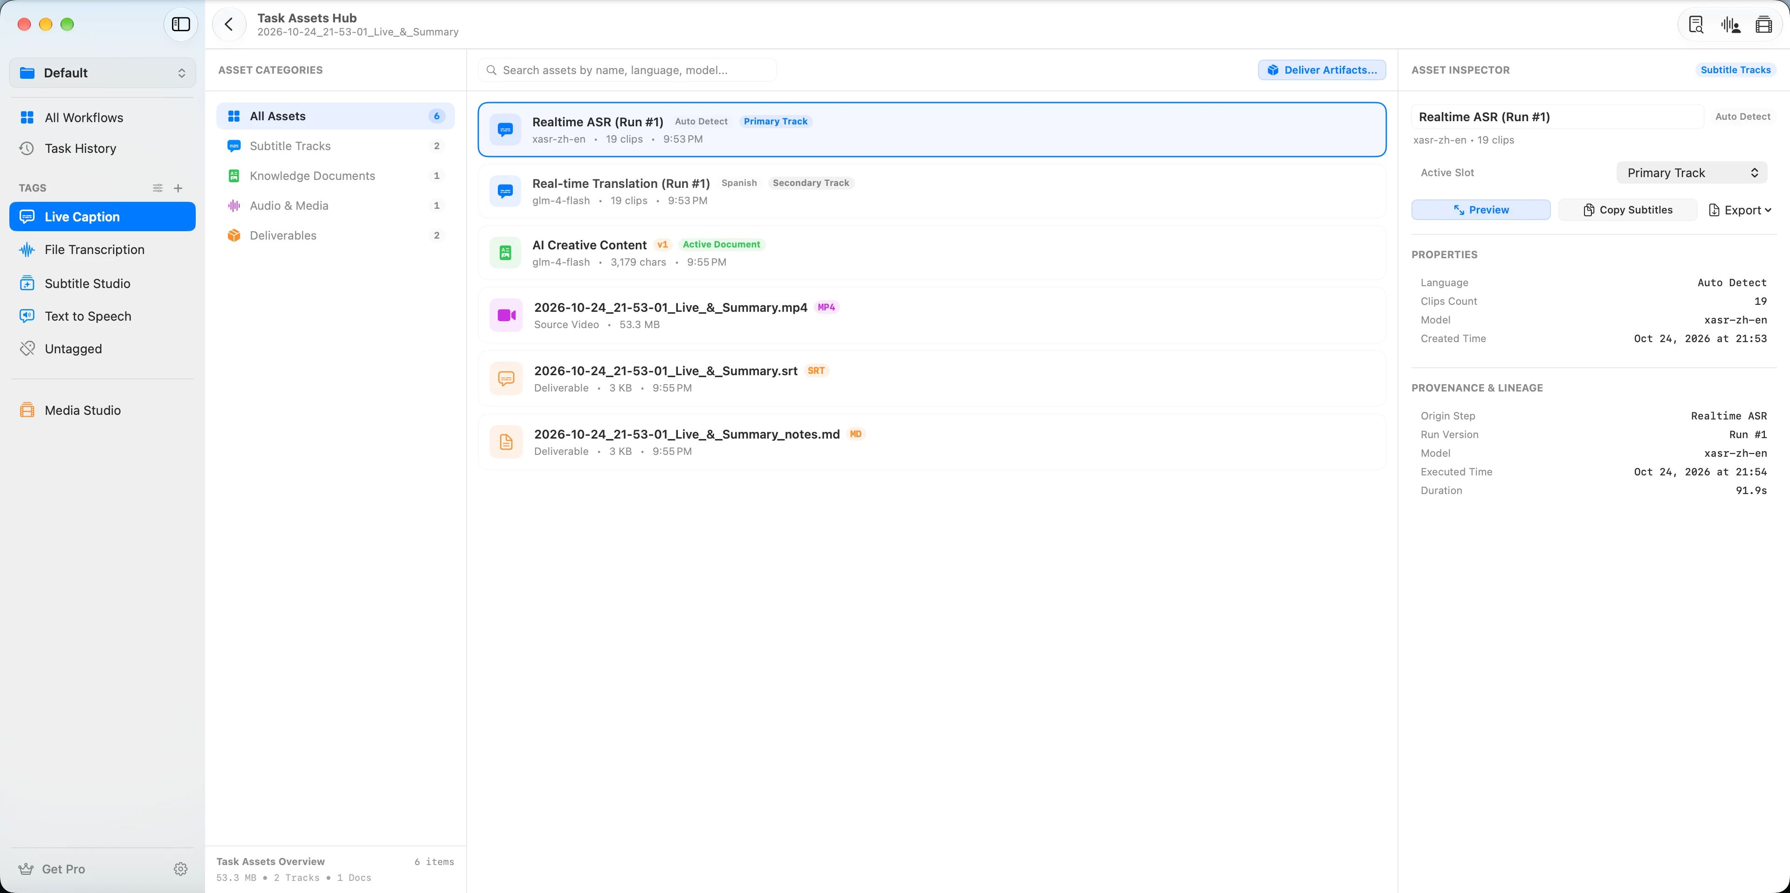Click the Copy Subtitles button

[x=1627, y=210]
